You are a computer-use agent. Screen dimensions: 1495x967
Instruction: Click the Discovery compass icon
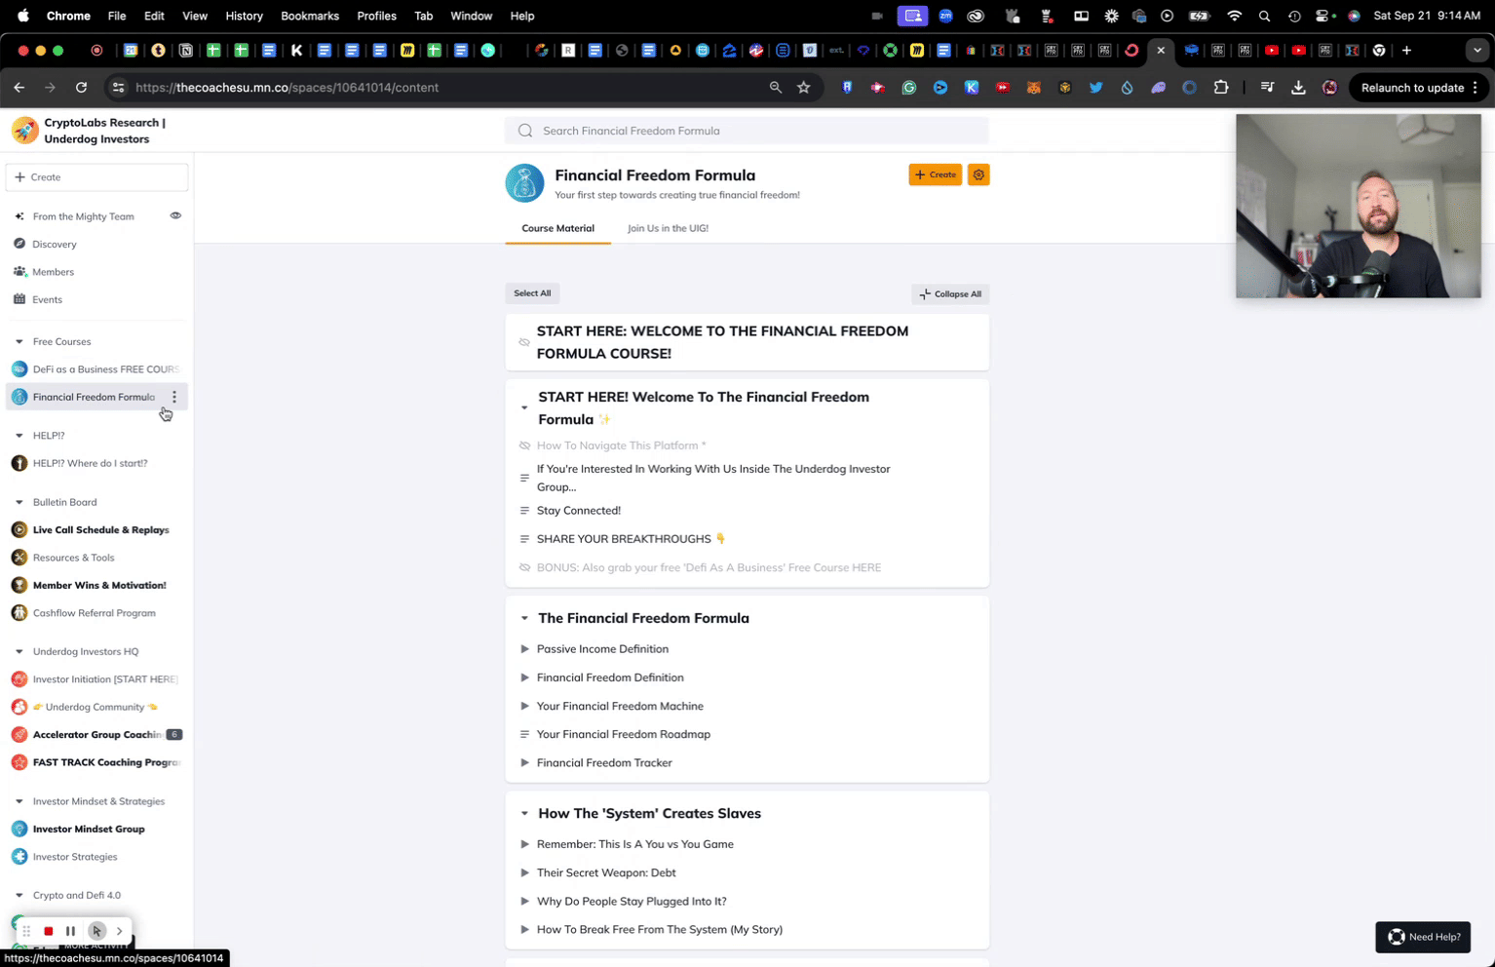(19, 244)
